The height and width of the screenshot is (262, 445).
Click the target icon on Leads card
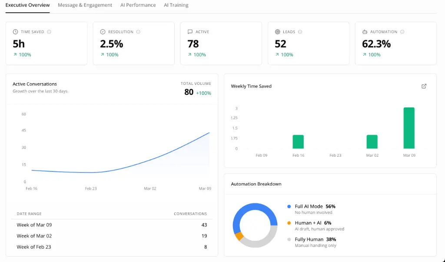[277, 31]
